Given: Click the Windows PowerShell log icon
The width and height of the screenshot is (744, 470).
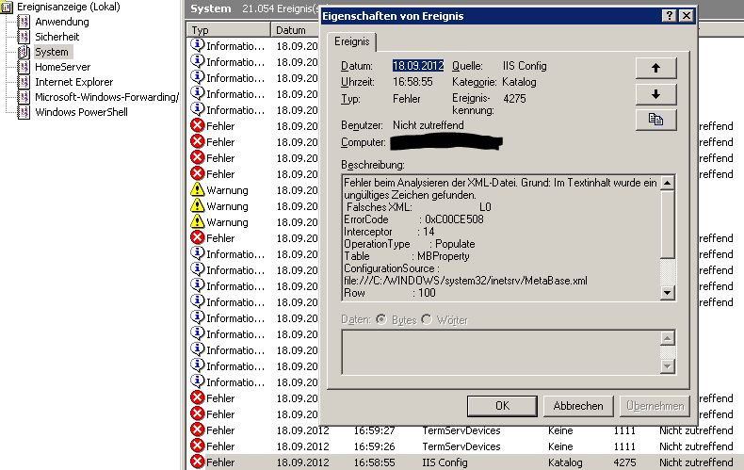Looking at the screenshot, I should pos(24,112).
